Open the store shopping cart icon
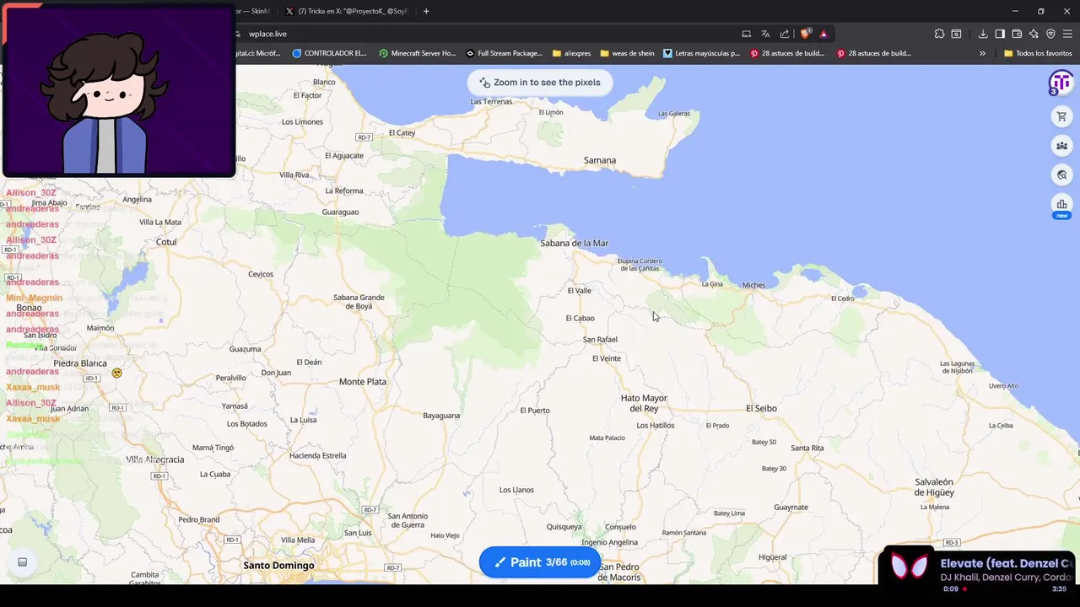Image resolution: width=1080 pixels, height=607 pixels. click(1061, 116)
